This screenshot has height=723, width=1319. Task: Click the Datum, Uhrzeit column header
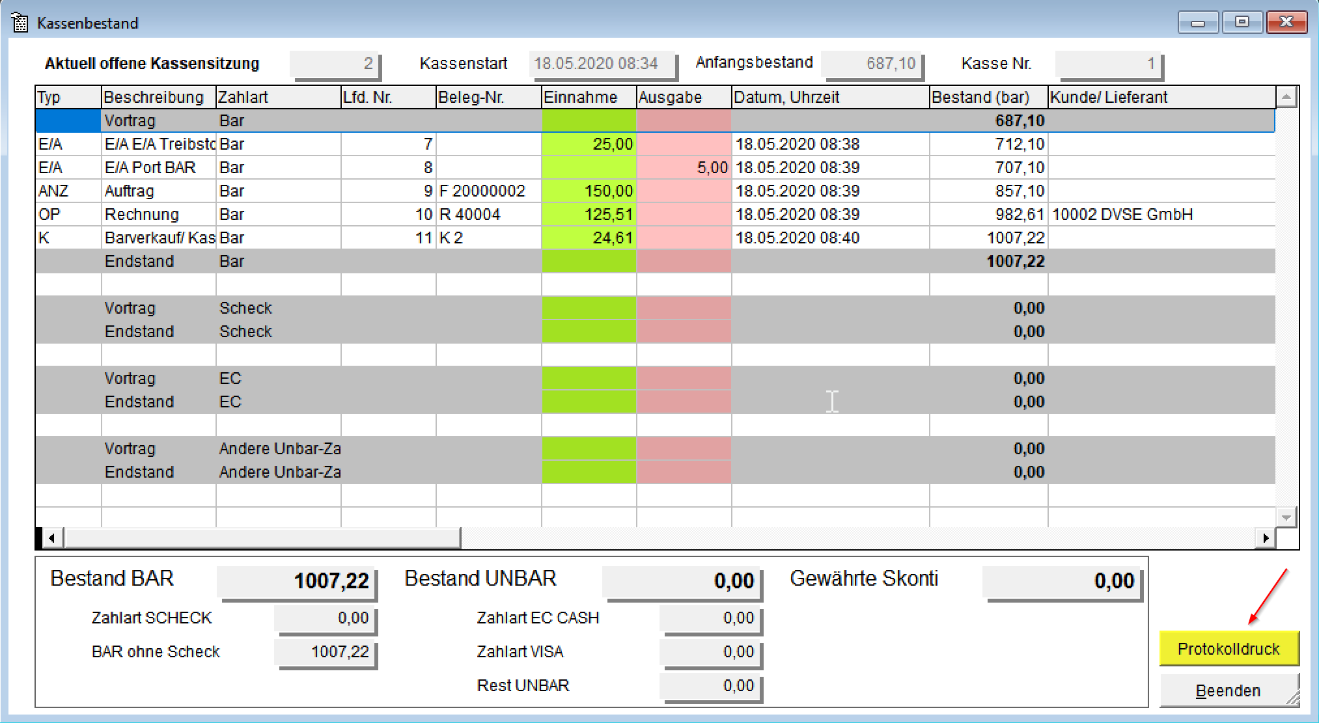[831, 97]
